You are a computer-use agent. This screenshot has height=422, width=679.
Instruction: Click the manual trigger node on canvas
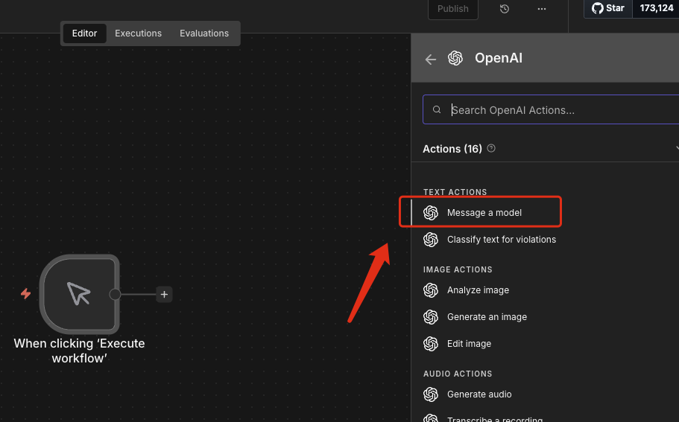[79, 294]
